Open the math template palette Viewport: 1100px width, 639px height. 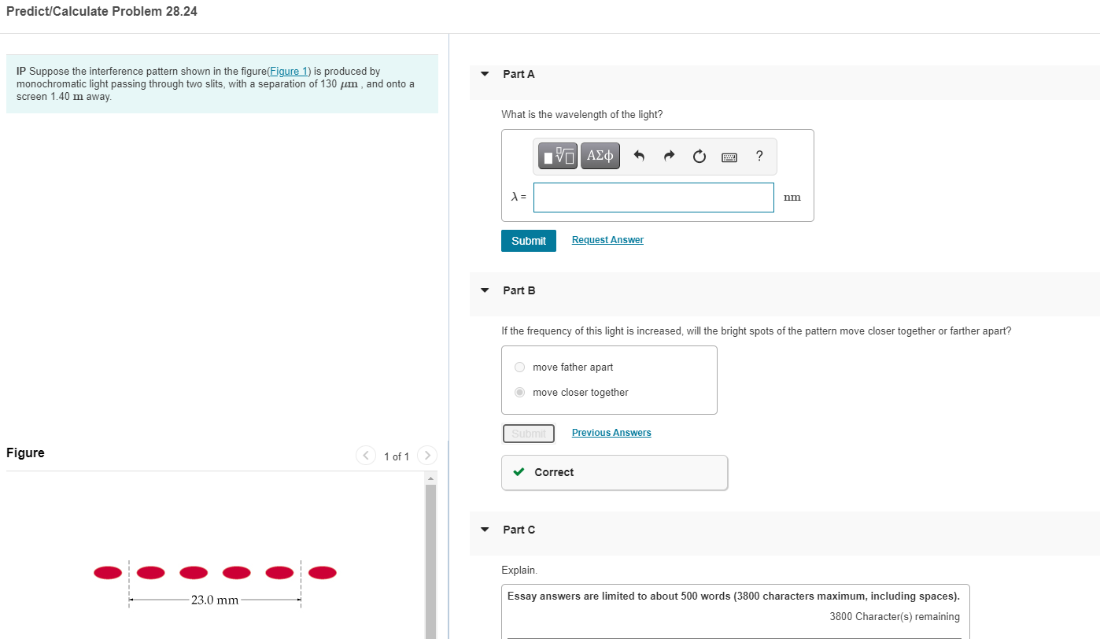(x=556, y=155)
